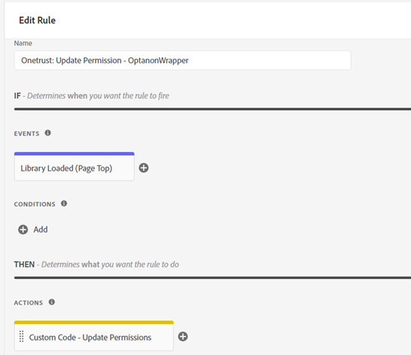Focus the rule Name input field
This screenshot has height=355, width=411.
pyautogui.click(x=182, y=60)
